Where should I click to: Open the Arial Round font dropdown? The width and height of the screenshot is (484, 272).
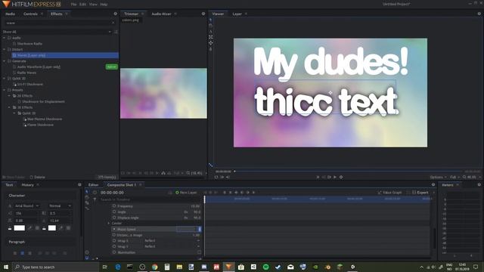pos(26,206)
